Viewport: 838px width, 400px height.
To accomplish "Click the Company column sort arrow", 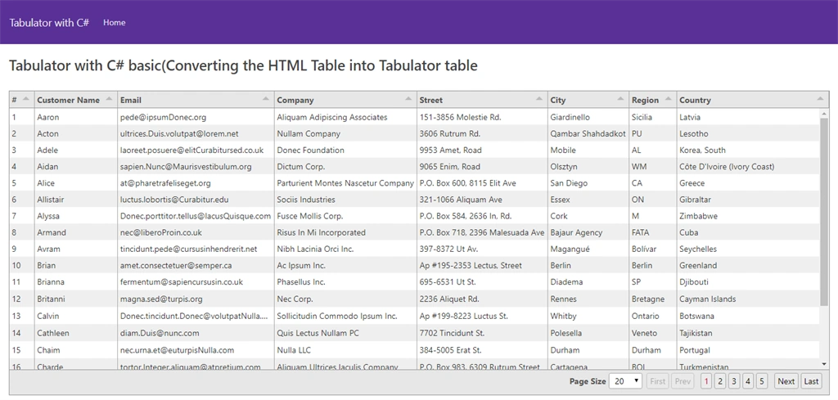I will (408, 99).
